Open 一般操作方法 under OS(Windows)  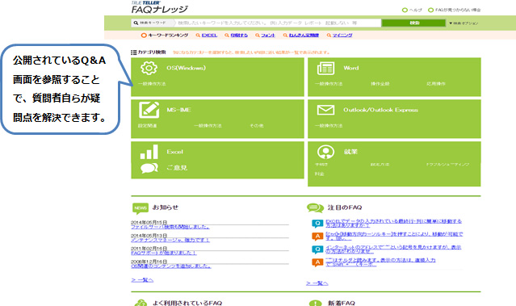coord(152,84)
